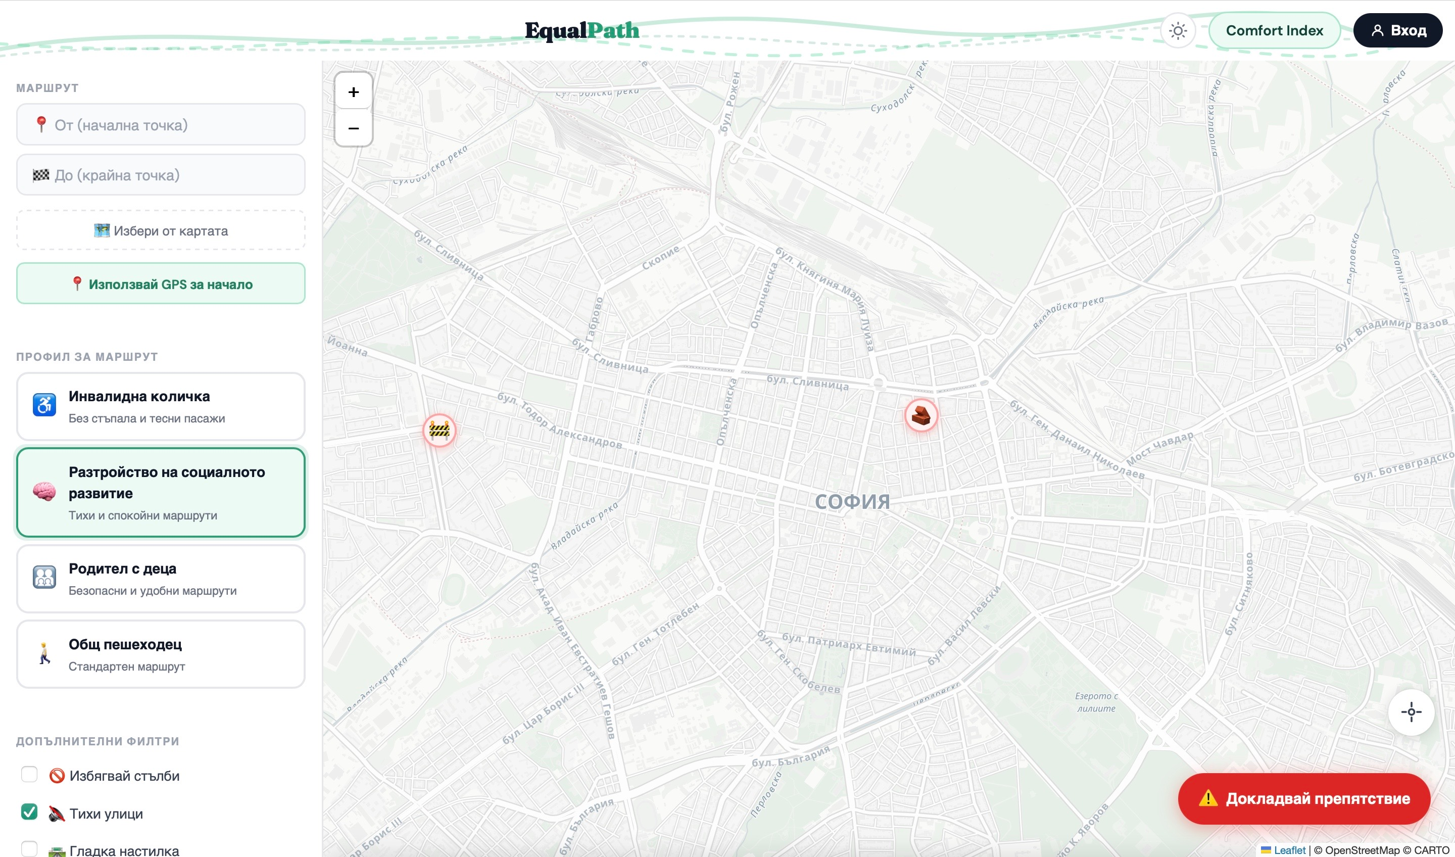Click the wheelchair profile icon

[44, 405]
